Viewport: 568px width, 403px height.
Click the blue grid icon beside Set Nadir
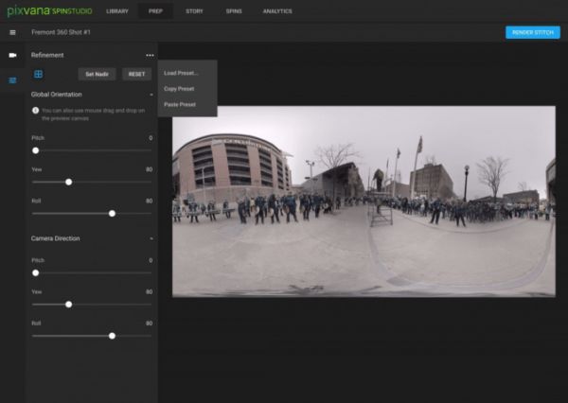coord(39,74)
